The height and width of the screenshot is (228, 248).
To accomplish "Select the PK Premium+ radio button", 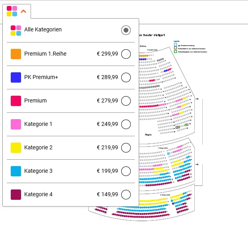I will tap(126, 77).
